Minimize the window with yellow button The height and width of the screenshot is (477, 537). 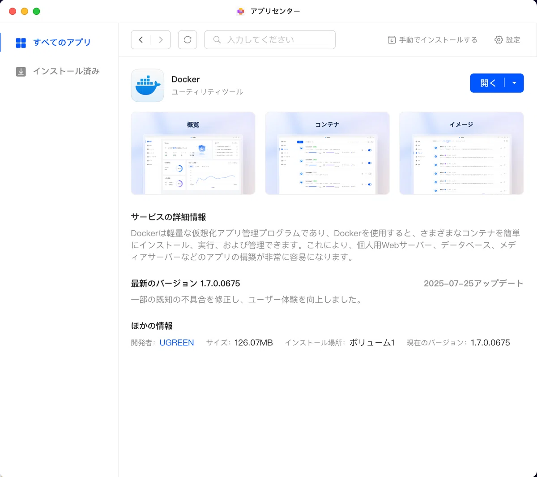(x=25, y=11)
